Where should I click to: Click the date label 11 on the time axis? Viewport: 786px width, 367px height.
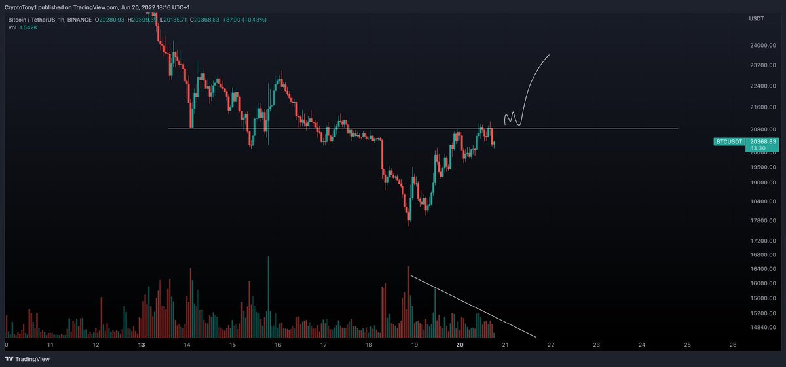pos(50,345)
